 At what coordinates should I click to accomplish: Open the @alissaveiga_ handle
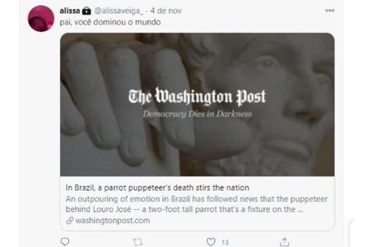tap(119, 11)
